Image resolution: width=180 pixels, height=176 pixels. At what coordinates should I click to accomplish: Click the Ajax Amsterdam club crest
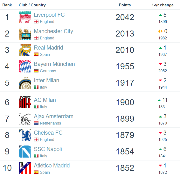click(x=25, y=119)
